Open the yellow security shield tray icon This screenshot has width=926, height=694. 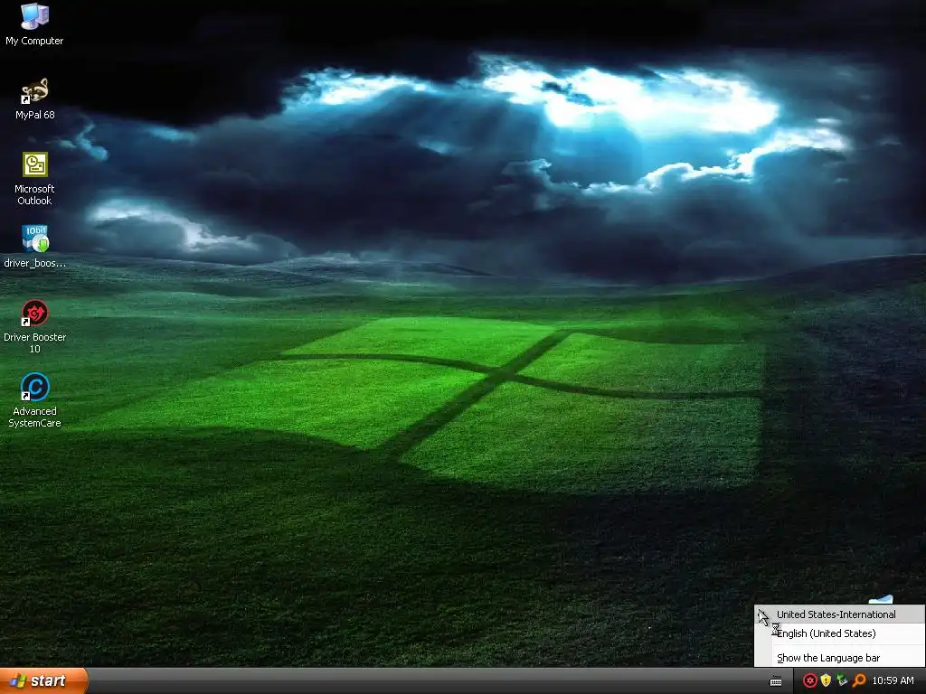826,681
